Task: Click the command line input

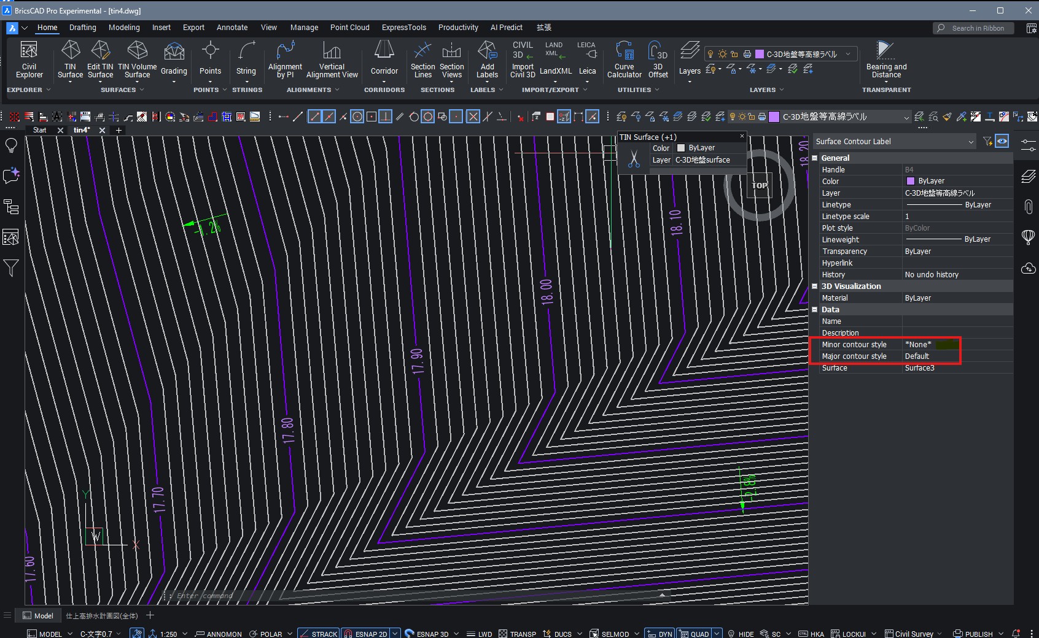Action: 411,596
